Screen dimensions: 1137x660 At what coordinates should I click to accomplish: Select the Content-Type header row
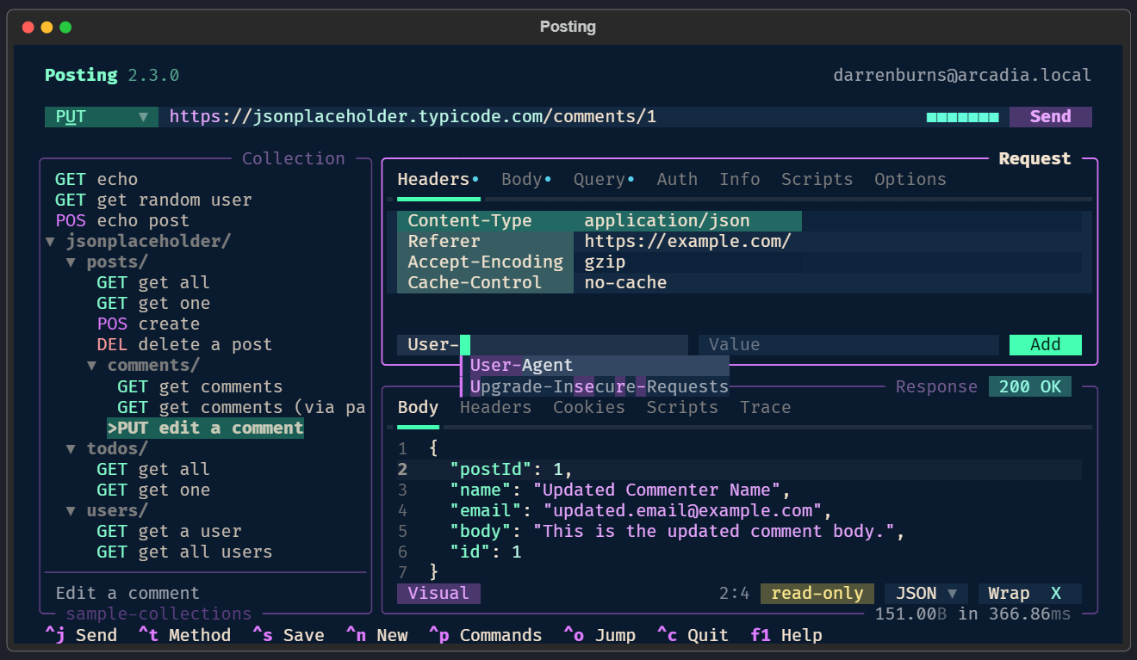(x=599, y=221)
